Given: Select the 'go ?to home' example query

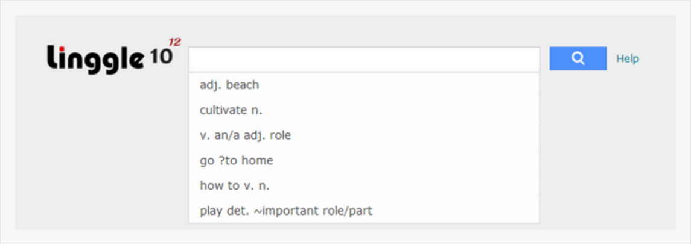Looking at the screenshot, I should [237, 161].
